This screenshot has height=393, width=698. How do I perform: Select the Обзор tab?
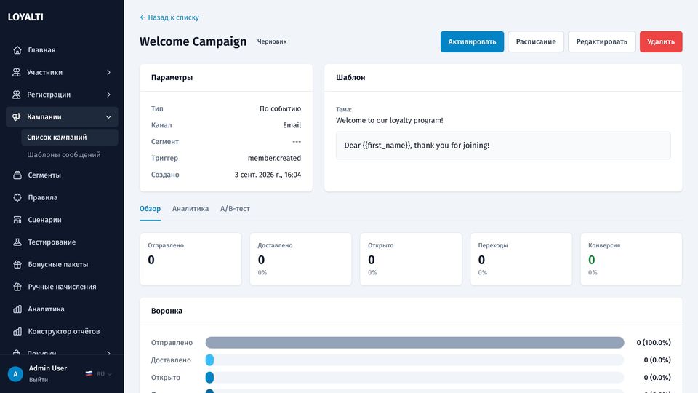coord(150,209)
